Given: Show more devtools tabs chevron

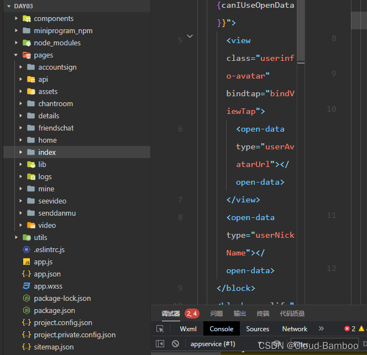Looking at the screenshot, I should click(x=321, y=328).
